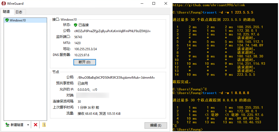Click the allowed IPs value 0.0.0.0/0、::/0

[87, 89]
